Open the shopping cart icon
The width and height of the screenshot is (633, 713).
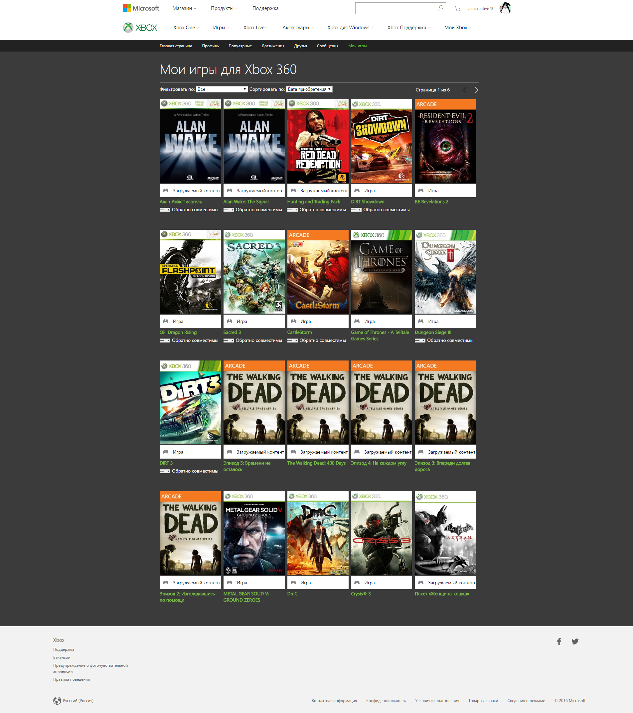pyautogui.click(x=457, y=8)
